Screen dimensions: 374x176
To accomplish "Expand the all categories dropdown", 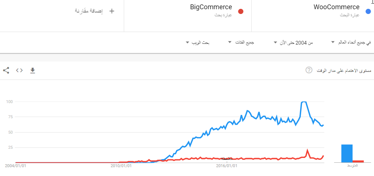I will click(x=241, y=42).
